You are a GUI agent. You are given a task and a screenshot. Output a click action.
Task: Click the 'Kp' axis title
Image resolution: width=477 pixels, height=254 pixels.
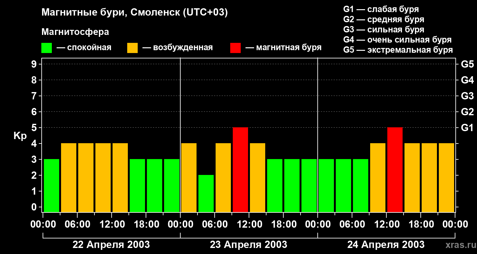[20, 136]
